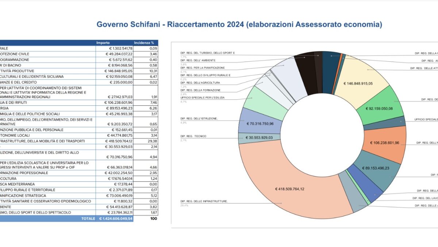Image resolution: width=438 pixels, height=247 pixels.
Task: Click row 'CULTURALI E DELL'IDENTITÀ SICILIANA'
Action: tap(32, 77)
